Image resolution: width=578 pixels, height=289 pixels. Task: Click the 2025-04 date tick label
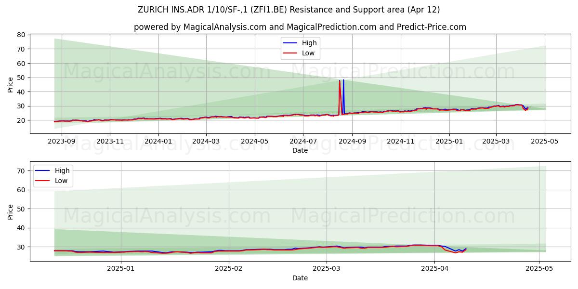point(434,269)
